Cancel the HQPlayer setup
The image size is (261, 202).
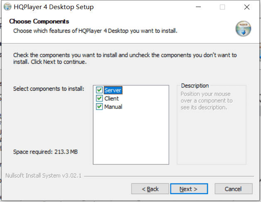(233, 189)
